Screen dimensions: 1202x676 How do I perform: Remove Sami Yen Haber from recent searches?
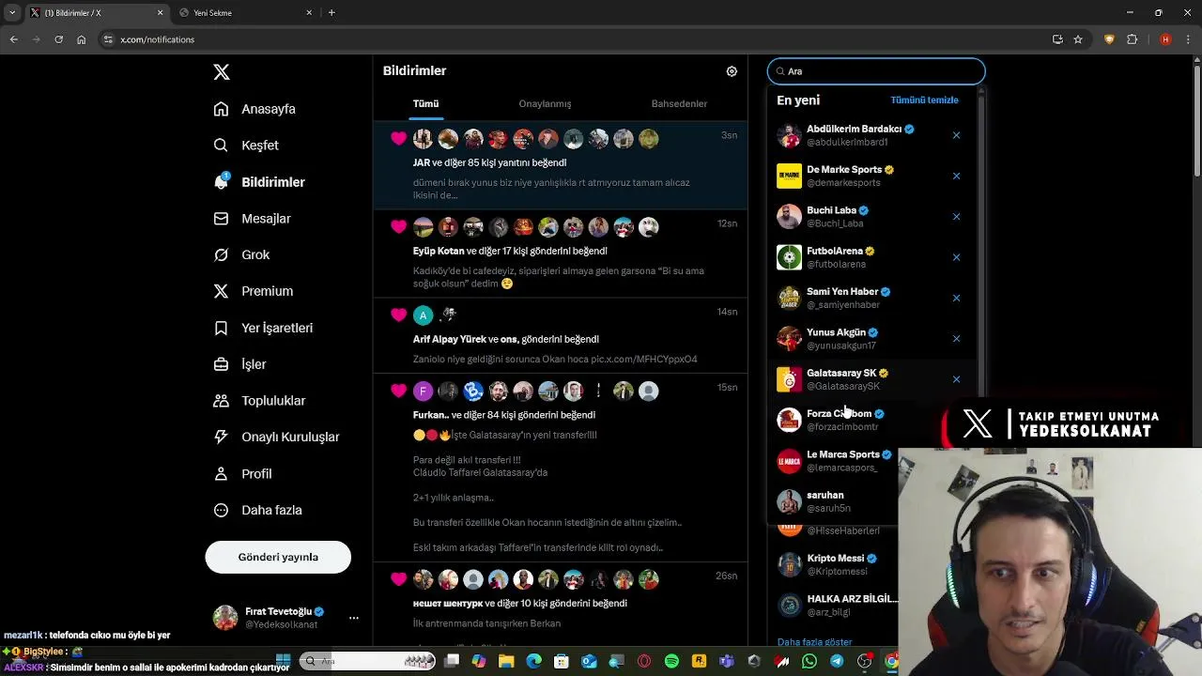point(956,298)
